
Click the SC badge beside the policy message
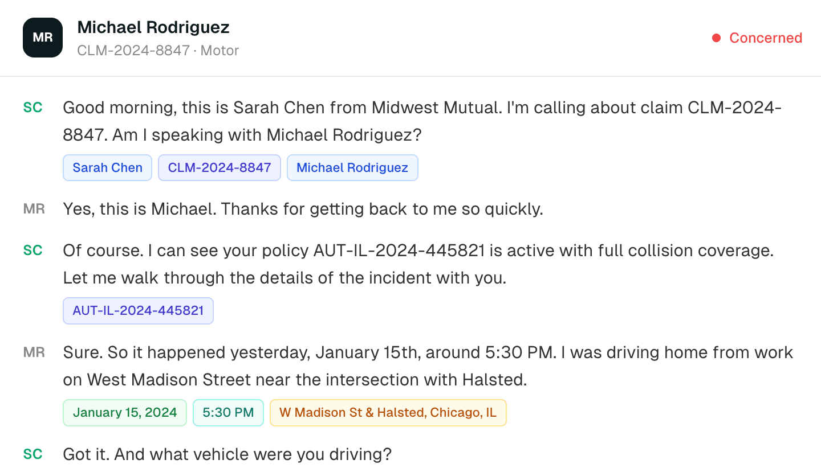tap(34, 251)
